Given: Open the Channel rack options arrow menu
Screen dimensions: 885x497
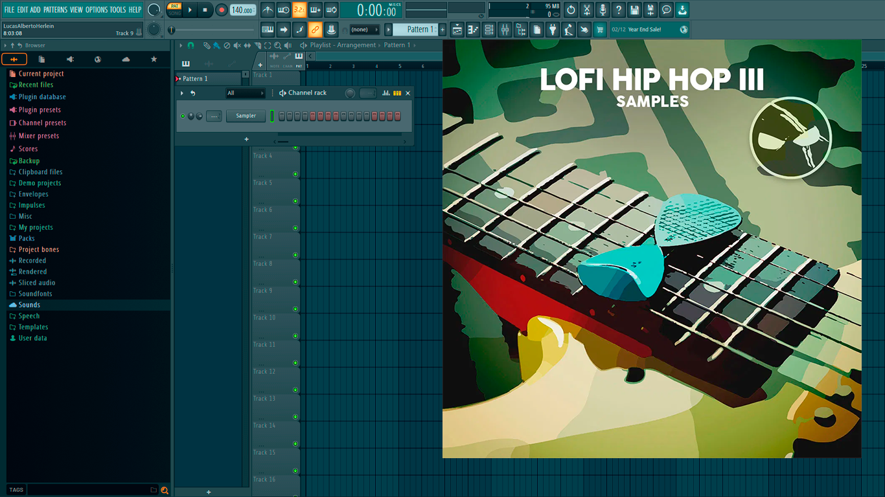Looking at the screenshot, I should tap(182, 93).
